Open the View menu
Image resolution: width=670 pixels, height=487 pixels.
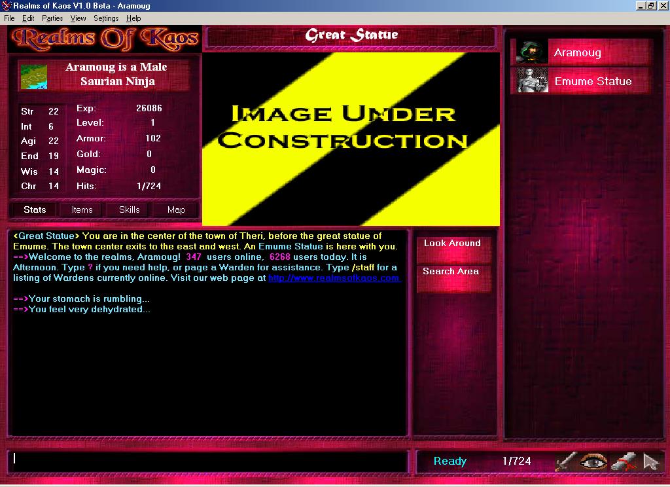[x=79, y=18]
